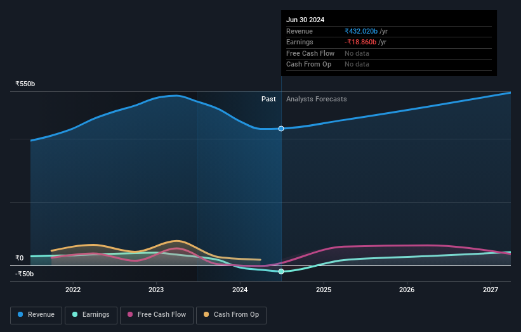521x332 pixels.
Task: Click the Analysts Forecasts label
Action: coord(316,99)
